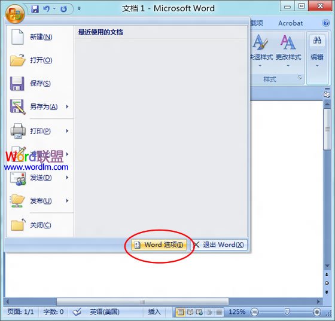This screenshot has height=321, width=335.
Task: Click the horizontal scrollbar thumb
Action: pyautogui.click(x=142, y=302)
